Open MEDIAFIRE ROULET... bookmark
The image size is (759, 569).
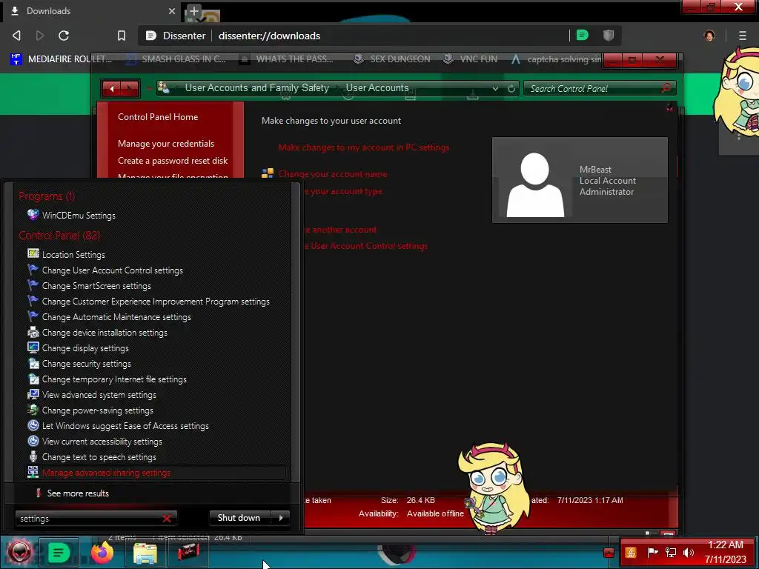(x=61, y=59)
